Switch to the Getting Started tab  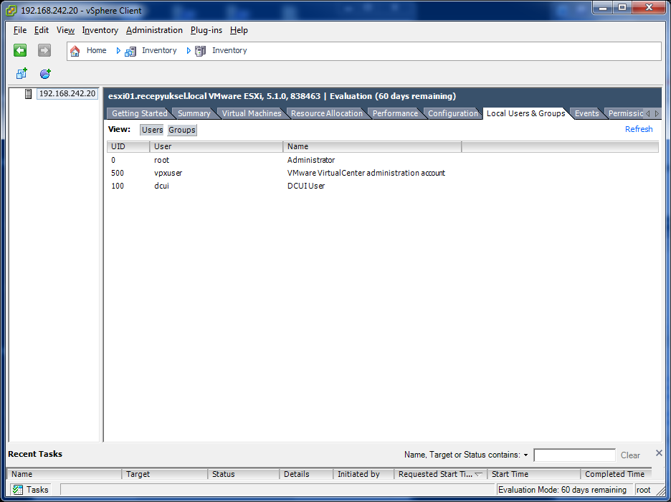click(140, 113)
